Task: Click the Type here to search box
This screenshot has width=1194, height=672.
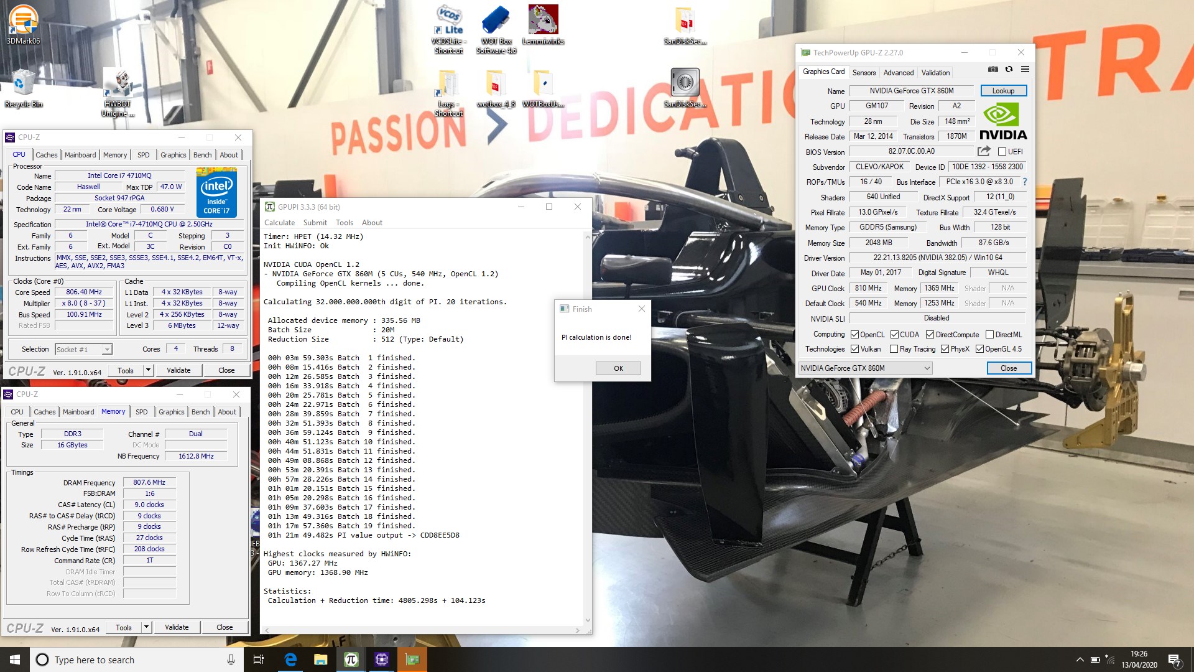Action: click(x=137, y=660)
